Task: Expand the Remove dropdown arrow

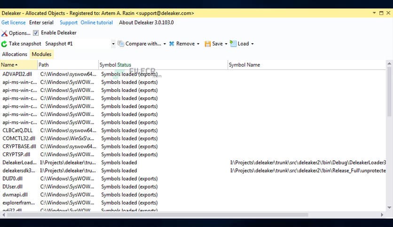Action: click(198, 44)
